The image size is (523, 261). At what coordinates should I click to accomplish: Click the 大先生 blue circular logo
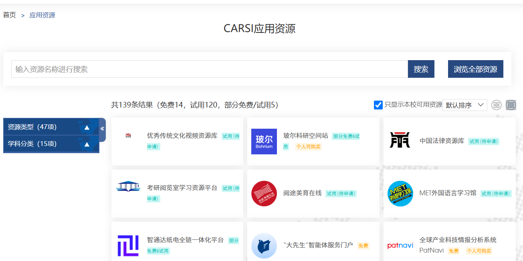[264, 246]
